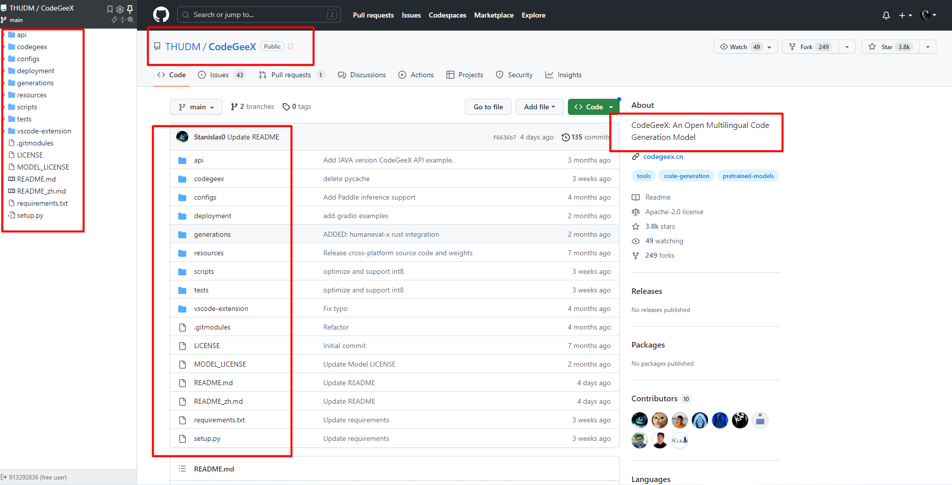Toggle the Octotree sidebar pin

130,9
